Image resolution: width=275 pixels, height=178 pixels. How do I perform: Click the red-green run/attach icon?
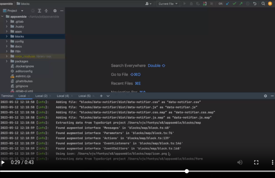click(x=205, y=4)
